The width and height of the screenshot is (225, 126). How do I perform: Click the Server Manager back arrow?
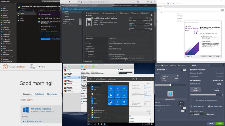pyautogui.click(x=89, y=79)
